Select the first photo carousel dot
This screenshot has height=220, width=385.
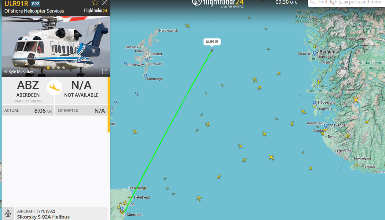coord(48,68)
